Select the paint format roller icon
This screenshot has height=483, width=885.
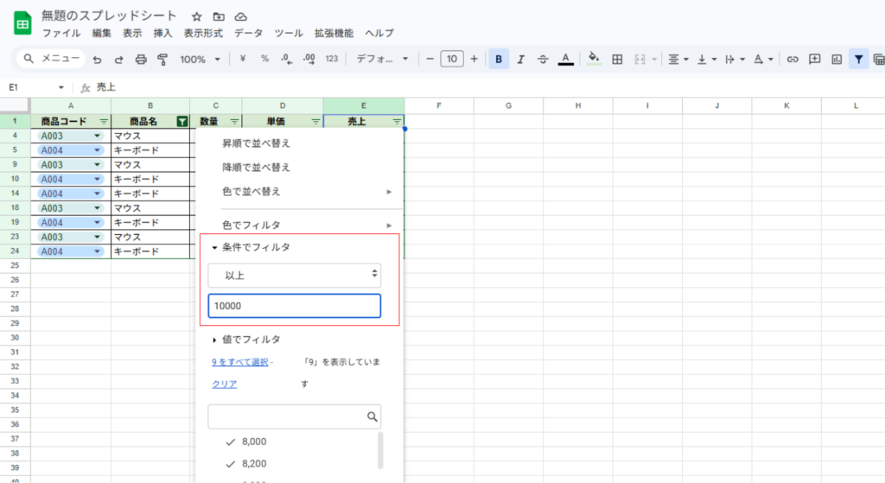click(162, 60)
